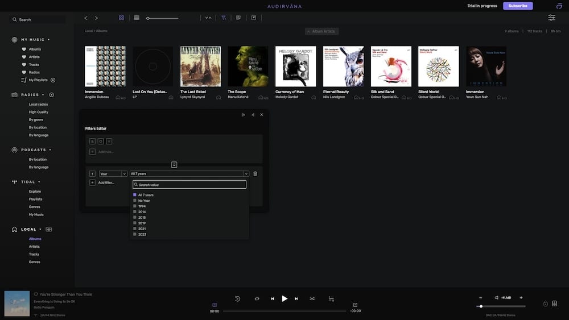This screenshot has width=569, height=320.
Task: Go forward with the right arrow
Action: (96, 18)
